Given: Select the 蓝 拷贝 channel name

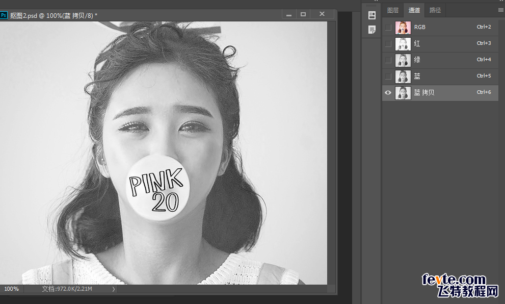Looking at the screenshot, I should [424, 92].
